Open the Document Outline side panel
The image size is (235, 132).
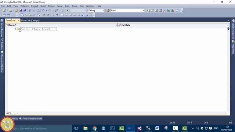(x=2, y=62)
